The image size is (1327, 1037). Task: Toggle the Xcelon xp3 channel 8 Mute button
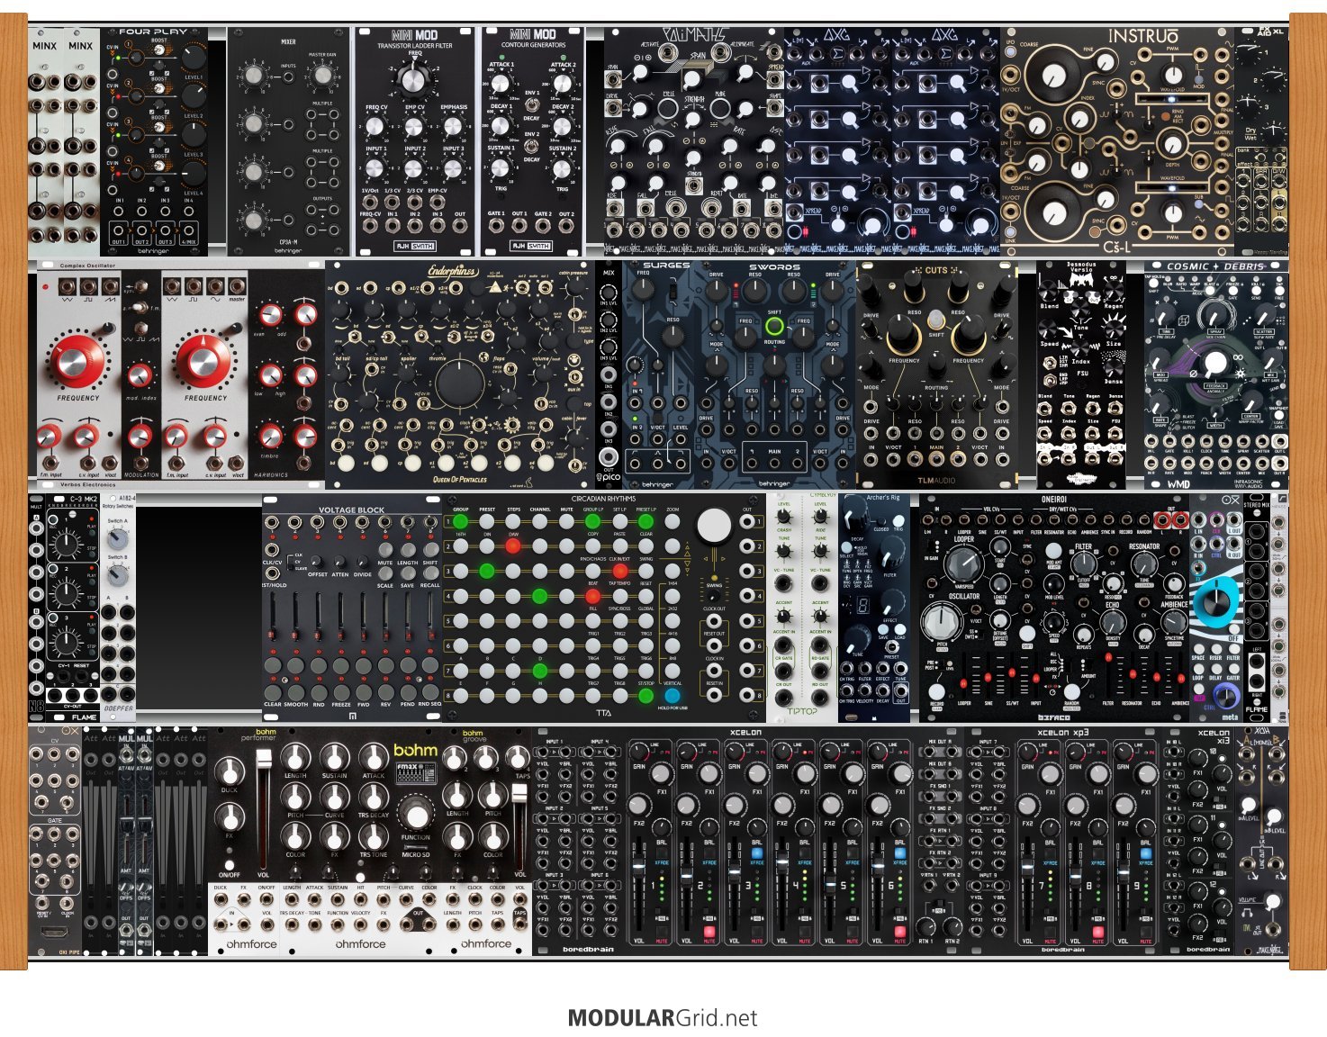tap(1097, 932)
